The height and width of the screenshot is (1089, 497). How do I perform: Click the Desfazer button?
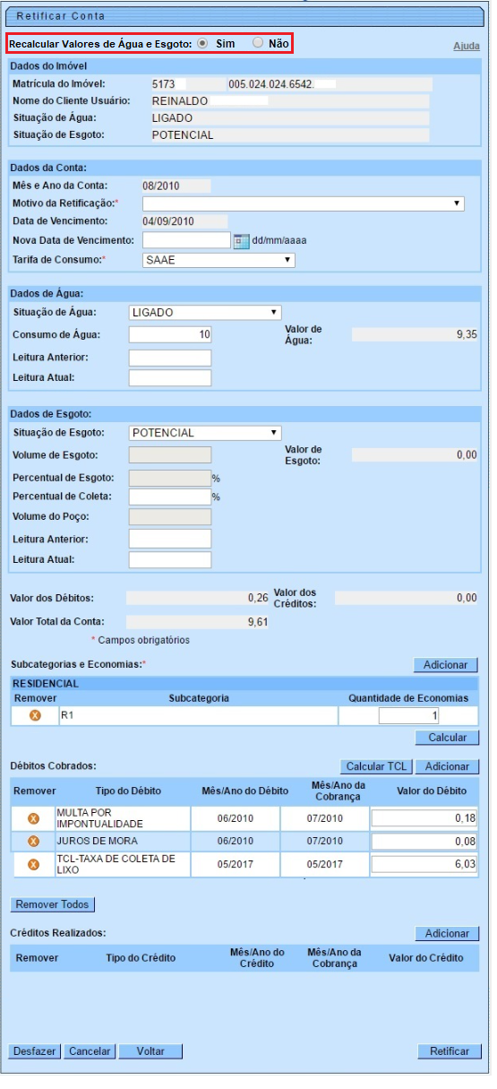35,1051
